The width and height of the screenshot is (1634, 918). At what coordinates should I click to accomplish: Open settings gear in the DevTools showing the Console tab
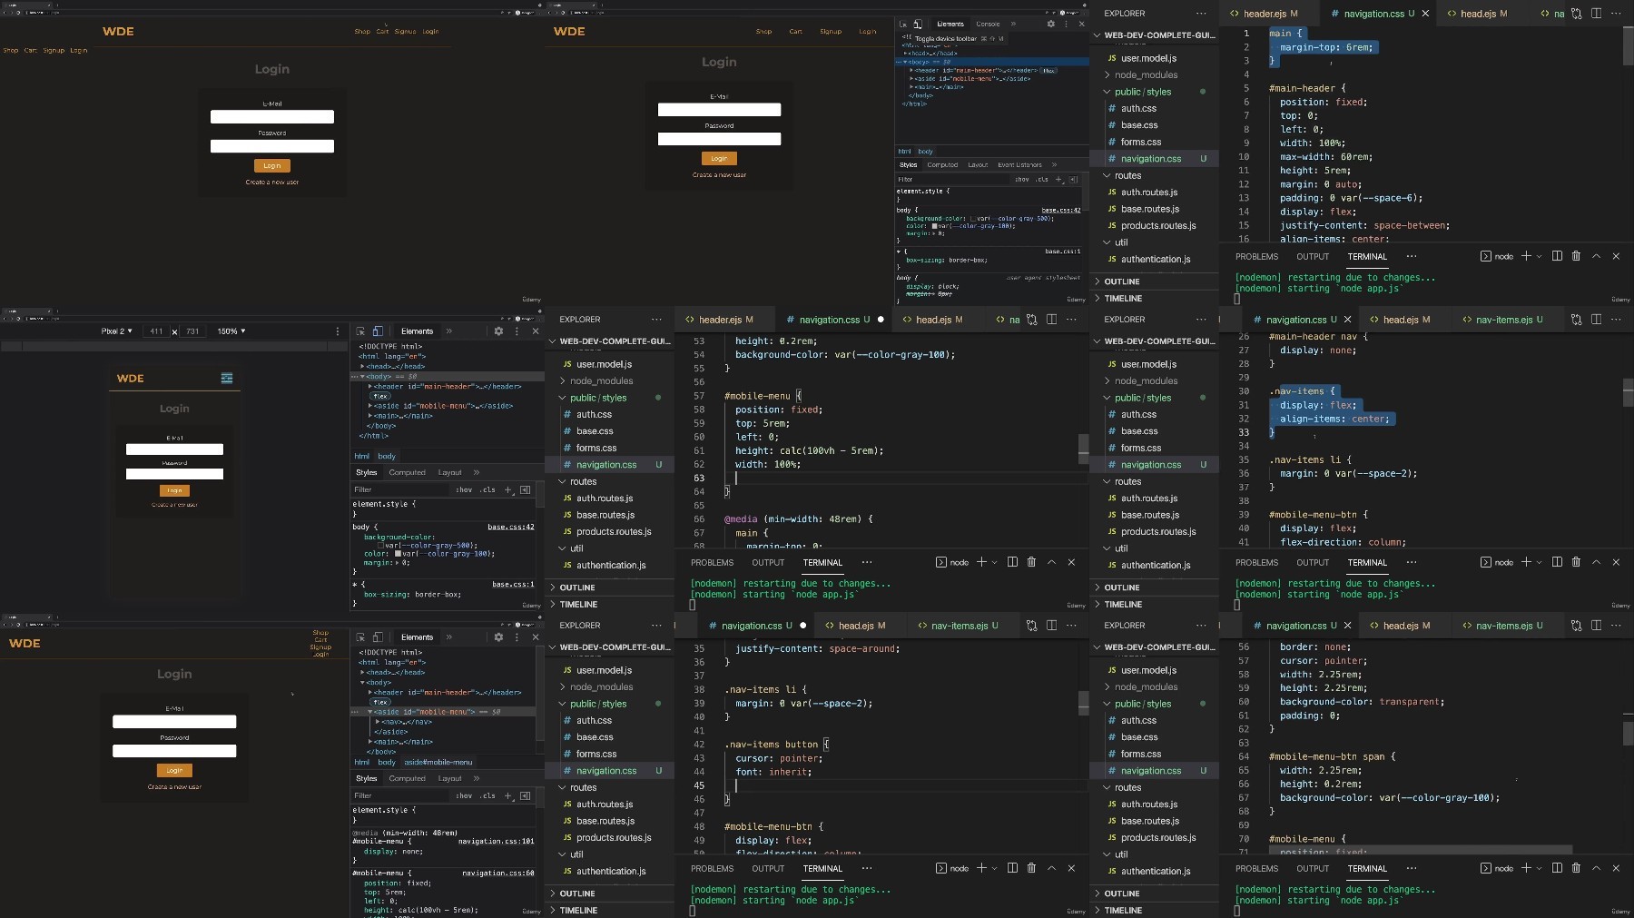coord(1051,25)
